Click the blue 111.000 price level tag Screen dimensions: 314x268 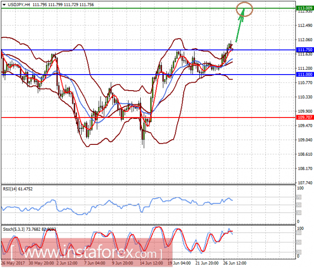(x=304, y=75)
